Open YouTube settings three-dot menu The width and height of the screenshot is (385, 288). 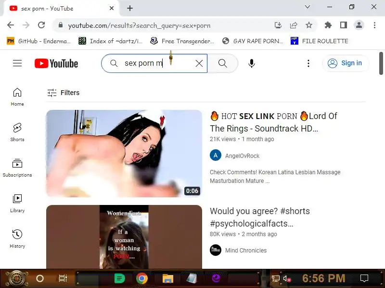click(x=308, y=63)
